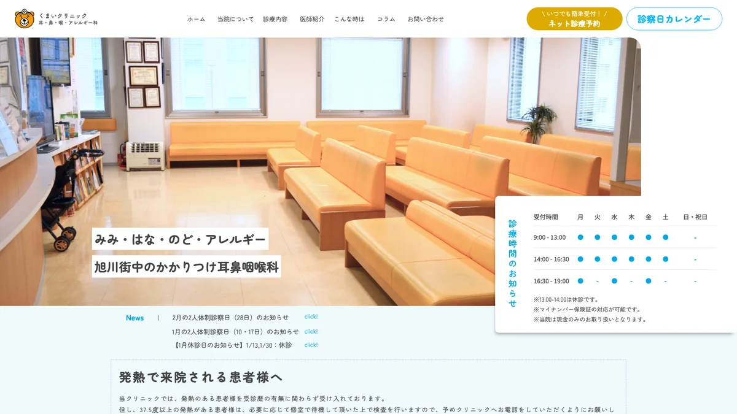
Task: Click the Wednesday dot in 16:30-19:00 row
Action: pyautogui.click(x=613, y=281)
